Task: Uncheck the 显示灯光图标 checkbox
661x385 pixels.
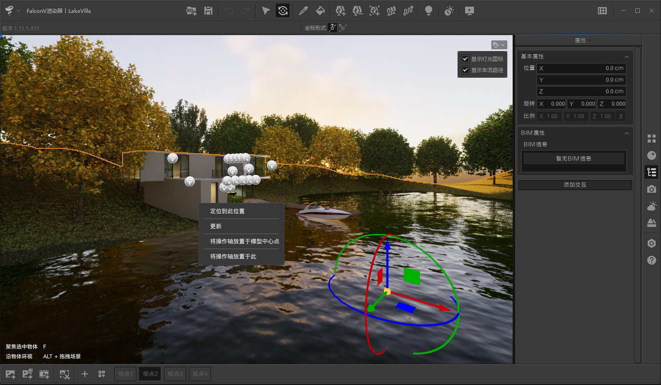Action: [x=465, y=59]
